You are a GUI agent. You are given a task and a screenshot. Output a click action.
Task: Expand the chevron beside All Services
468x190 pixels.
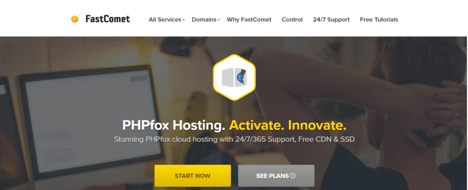tap(184, 20)
